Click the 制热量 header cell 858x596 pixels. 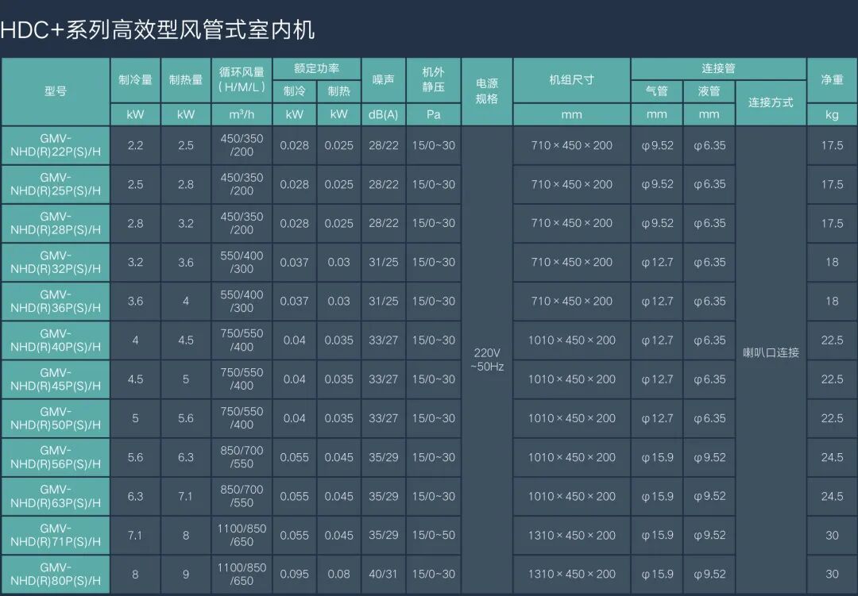(x=185, y=79)
